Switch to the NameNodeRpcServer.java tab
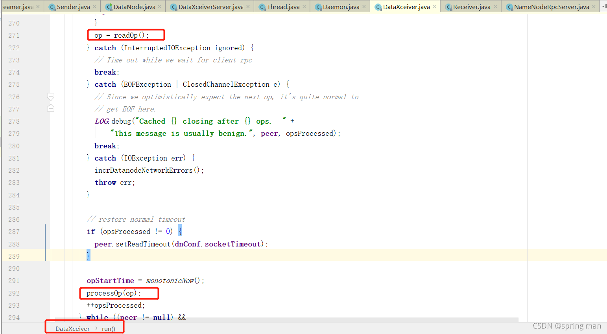The height and width of the screenshot is (334, 607). (x=552, y=7)
